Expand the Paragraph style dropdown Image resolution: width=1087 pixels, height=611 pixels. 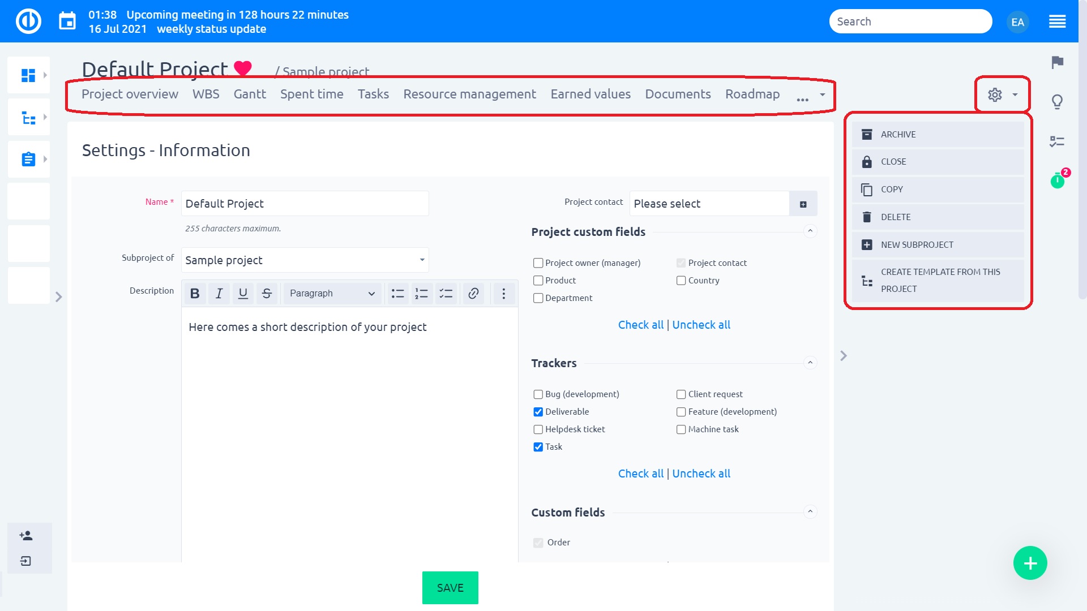[332, 293]
